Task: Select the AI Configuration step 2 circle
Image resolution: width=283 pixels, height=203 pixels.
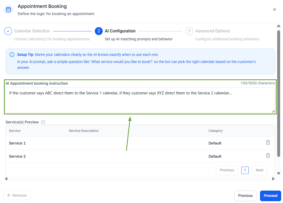Action: click(98, 31)
